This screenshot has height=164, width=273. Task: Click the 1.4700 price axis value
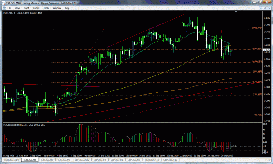pos(266,39)
